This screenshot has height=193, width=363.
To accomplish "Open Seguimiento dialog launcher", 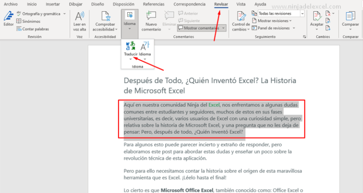I will [304, 37].
